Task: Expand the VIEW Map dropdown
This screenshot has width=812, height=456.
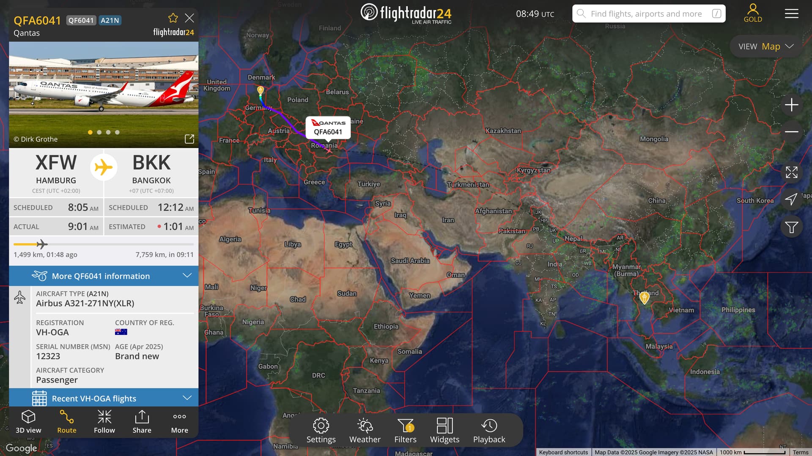Action: pyautogui.click(x=766, y=46)
